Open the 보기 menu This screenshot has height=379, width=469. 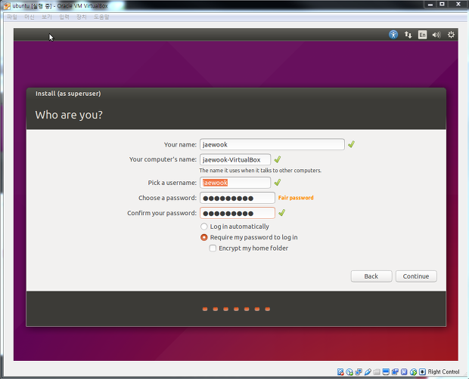point(47,17)
